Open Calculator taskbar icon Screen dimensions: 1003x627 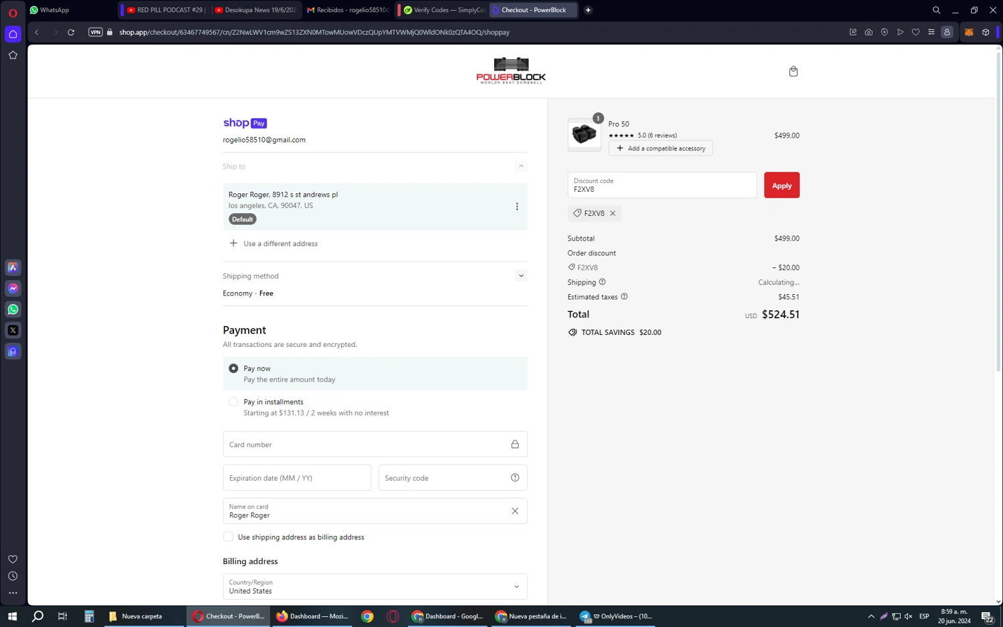(x=88, y=616)
